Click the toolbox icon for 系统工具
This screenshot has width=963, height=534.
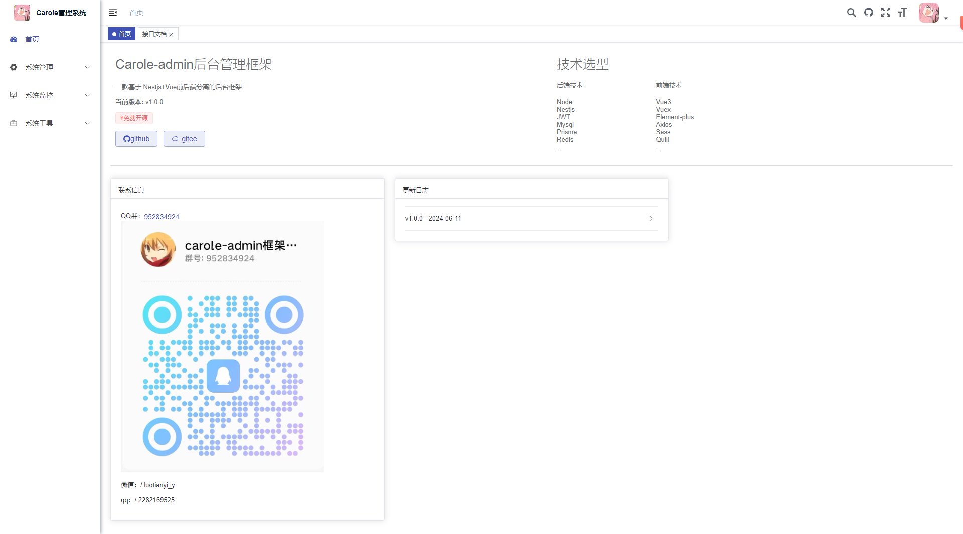(14, 123)
